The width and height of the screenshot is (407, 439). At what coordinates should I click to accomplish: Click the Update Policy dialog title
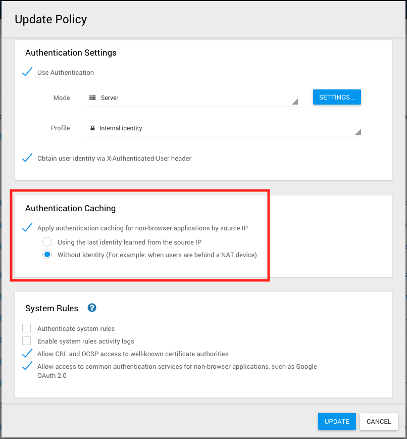click(x=51, y=19)
